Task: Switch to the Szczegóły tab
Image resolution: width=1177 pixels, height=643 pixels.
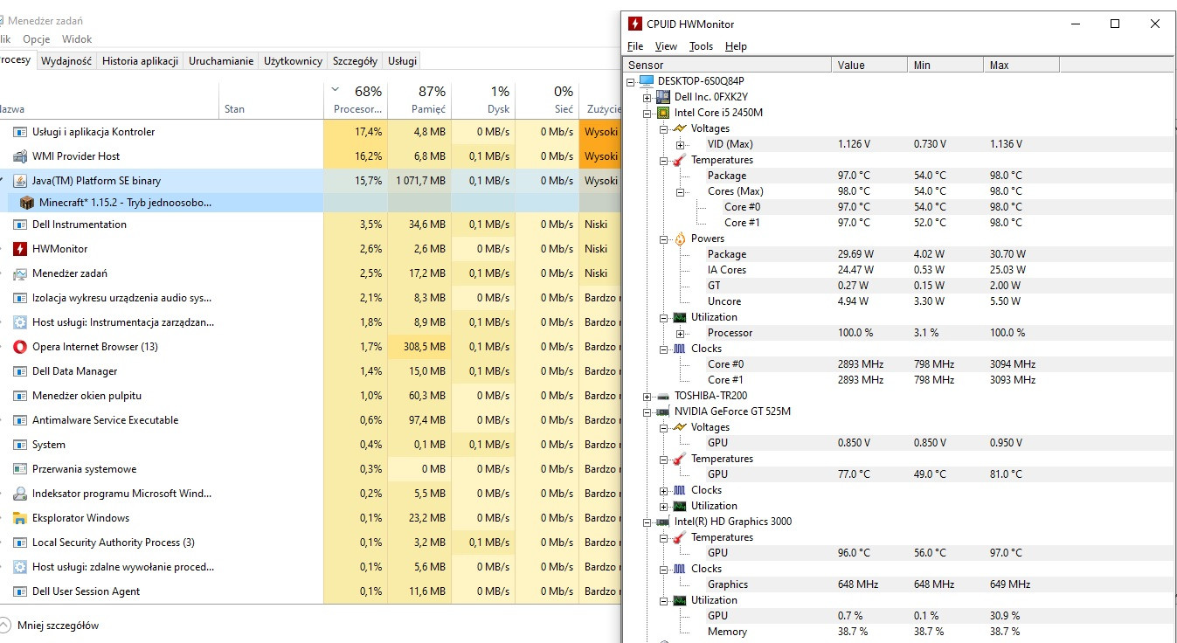Action: coord(355,61)
